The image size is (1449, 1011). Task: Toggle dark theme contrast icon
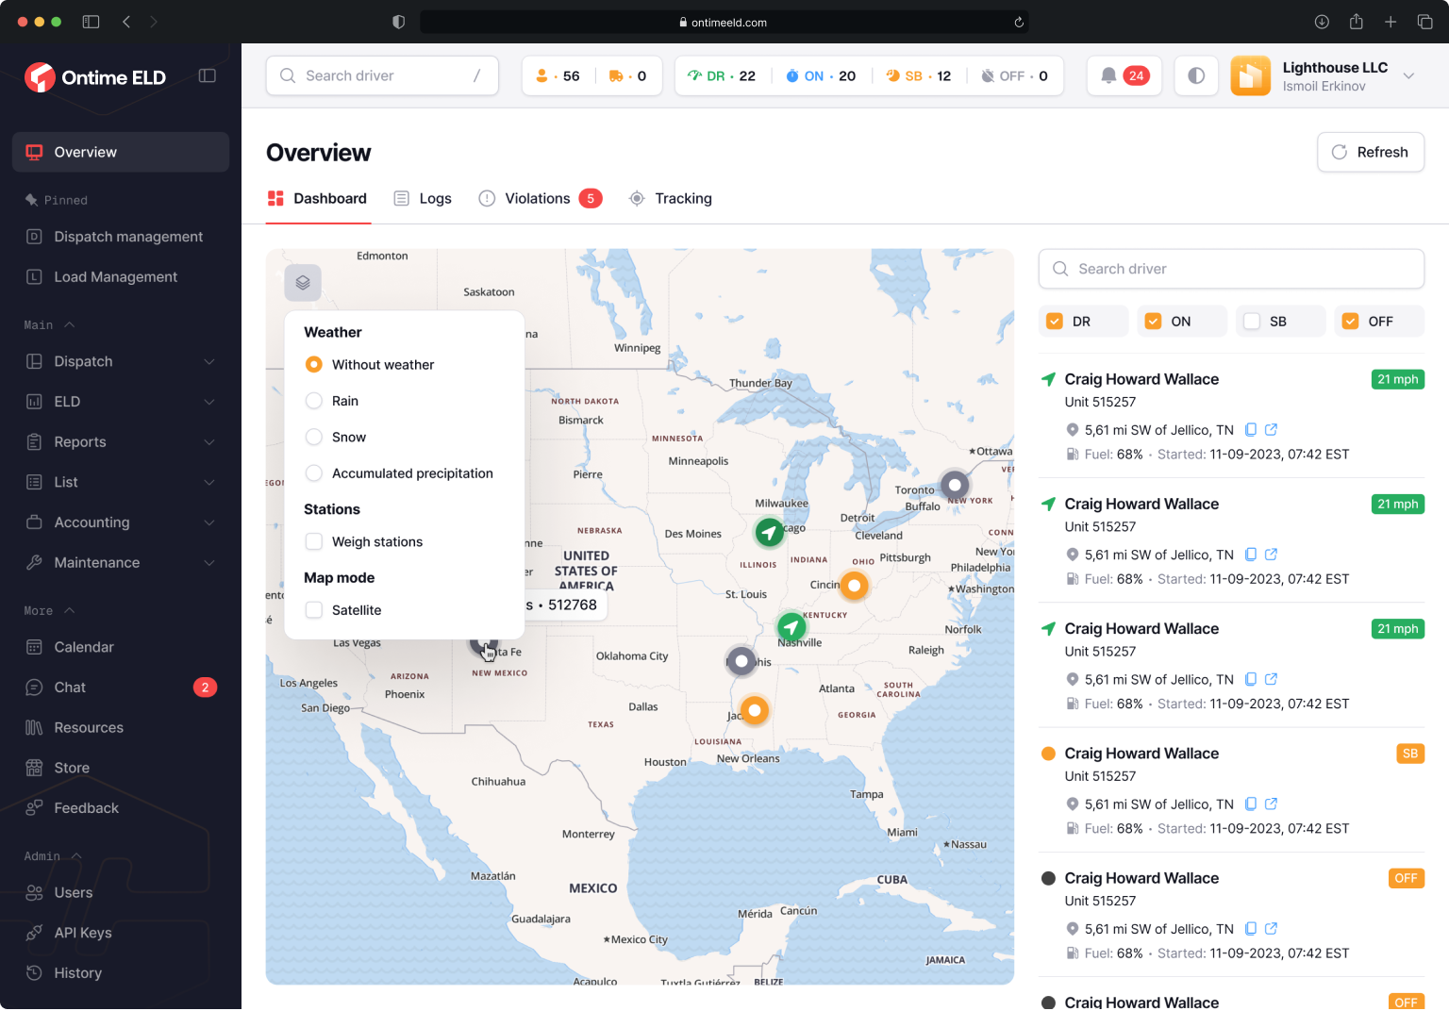(1196, 75)
